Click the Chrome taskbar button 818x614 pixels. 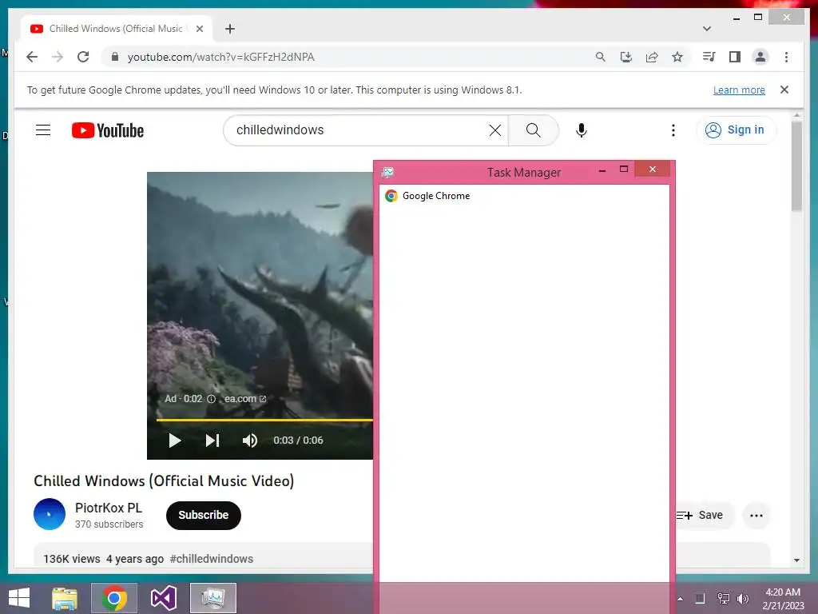click(114, 598)
